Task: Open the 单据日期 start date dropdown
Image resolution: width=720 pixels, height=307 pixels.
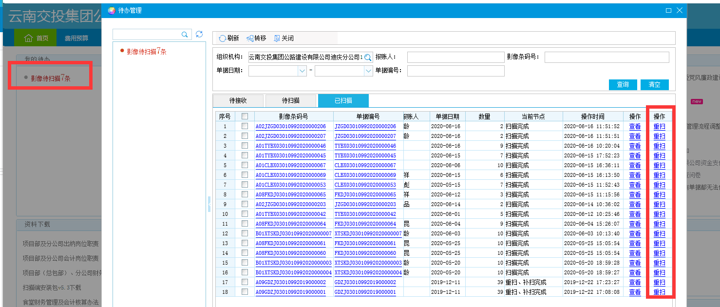Action: (302, 71)
